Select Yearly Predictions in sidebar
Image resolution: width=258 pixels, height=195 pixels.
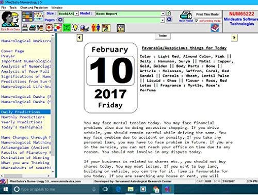click(x=22, y=122)
